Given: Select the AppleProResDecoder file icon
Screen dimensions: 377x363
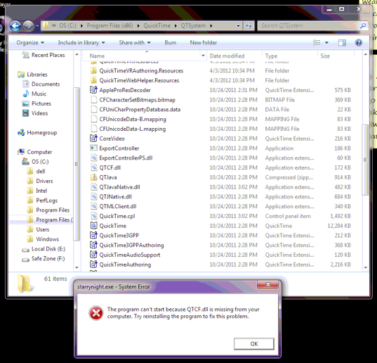Looking at the screenshot, I should coord(93,90).
